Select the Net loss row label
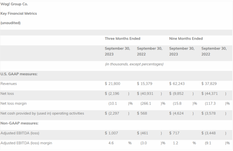This screenshot has width=233, height=151. [7, 94]
